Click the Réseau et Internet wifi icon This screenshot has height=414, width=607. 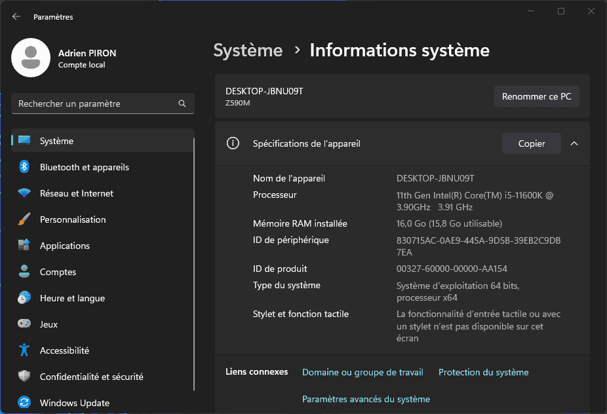tap(24, 193)
